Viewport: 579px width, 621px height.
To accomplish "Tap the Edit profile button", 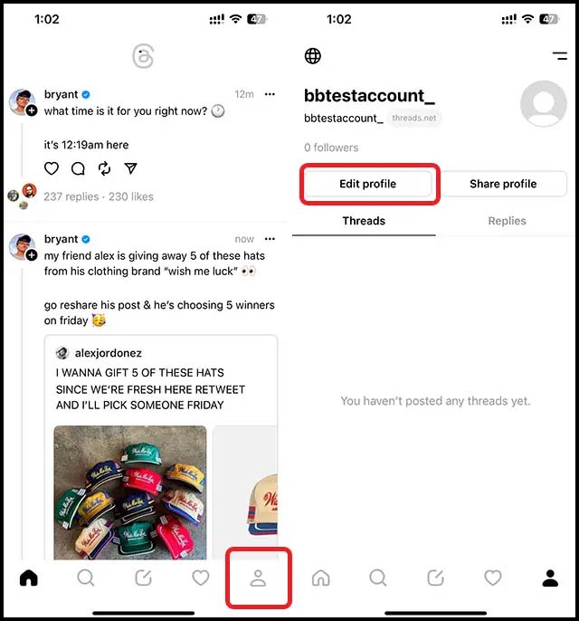I will tap(367, 184).
